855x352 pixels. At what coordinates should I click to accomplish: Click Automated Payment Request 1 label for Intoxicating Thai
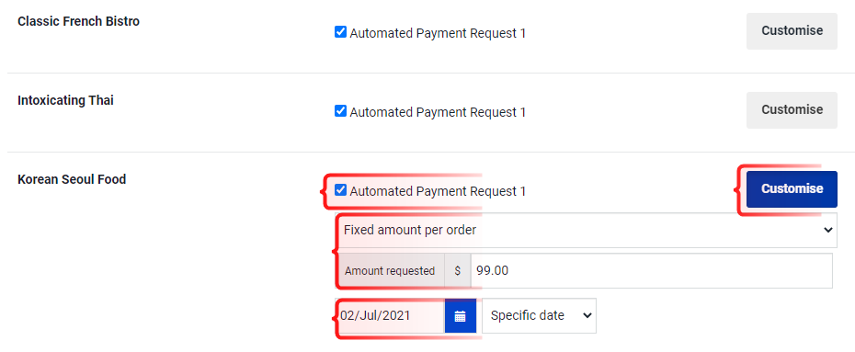point(438,112)
